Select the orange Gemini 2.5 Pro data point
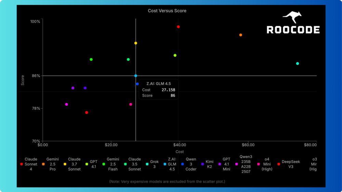 point(240,35)
